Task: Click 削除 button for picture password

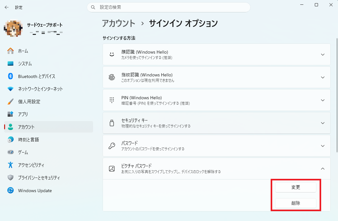Action: point(295,203)
